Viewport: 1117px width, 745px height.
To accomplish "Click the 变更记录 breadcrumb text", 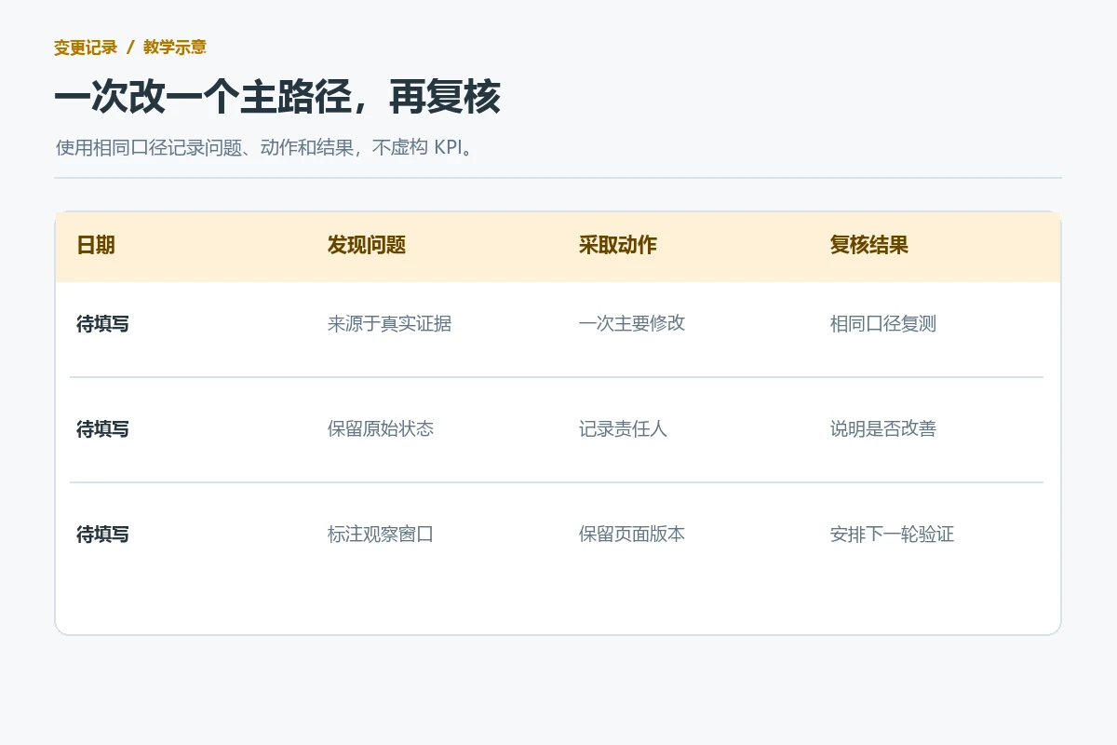I will click(86, 47).
